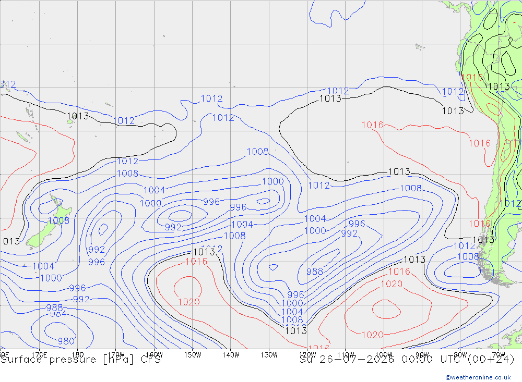Click the 170E longitude label
Viewport: 522px width, 382px height.
pos(39,355)
